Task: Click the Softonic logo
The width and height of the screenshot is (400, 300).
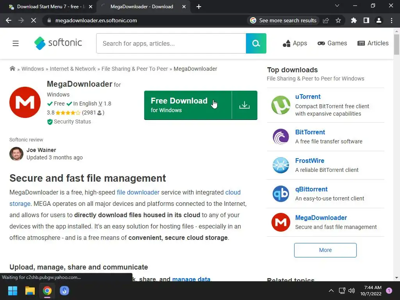Action: [58, 43]
